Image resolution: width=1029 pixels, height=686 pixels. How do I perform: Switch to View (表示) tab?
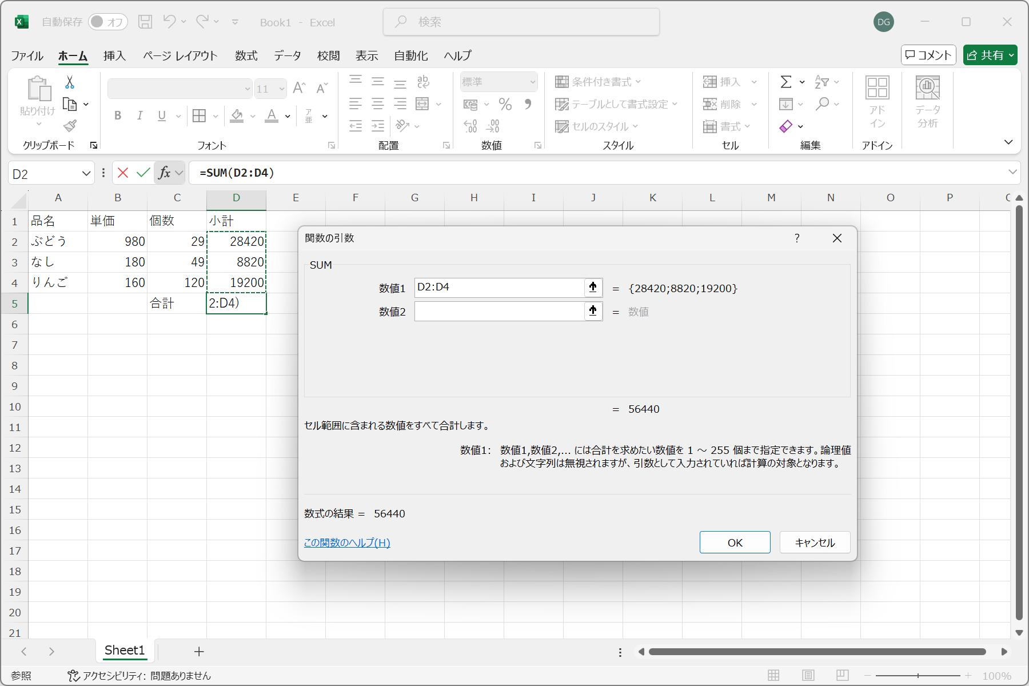pyautogui.click(x=366, y=55)
